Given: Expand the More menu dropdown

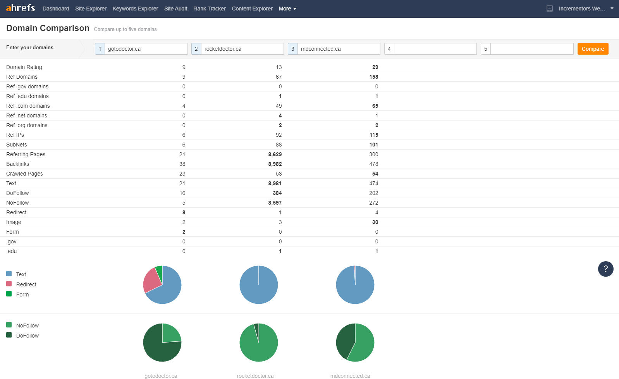Looking at the screenshot, I should point(287,9).
